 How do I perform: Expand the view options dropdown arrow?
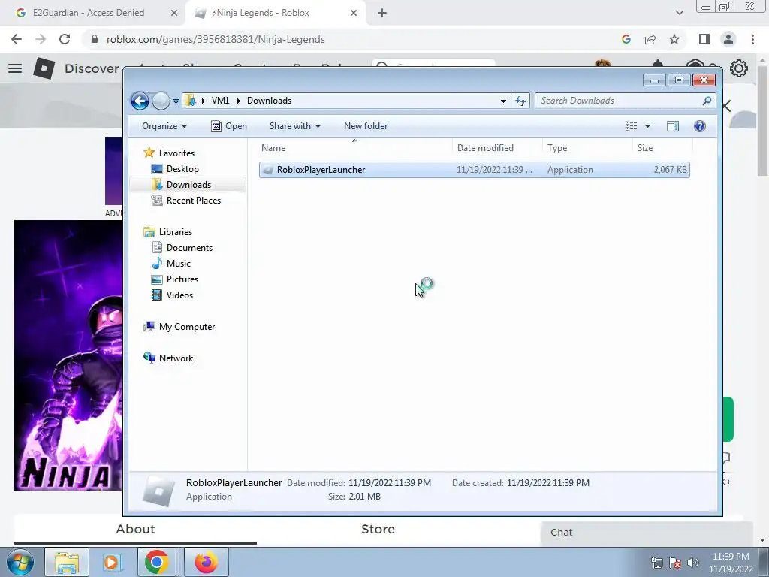(x=647, y=126)
